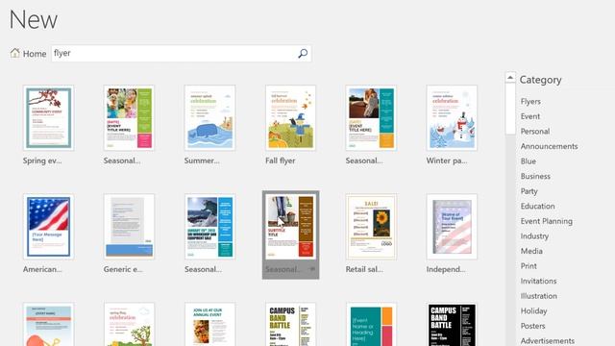This screenshot has width=615, height=346.
Task: Filter by the Event category
Action: 530,116
